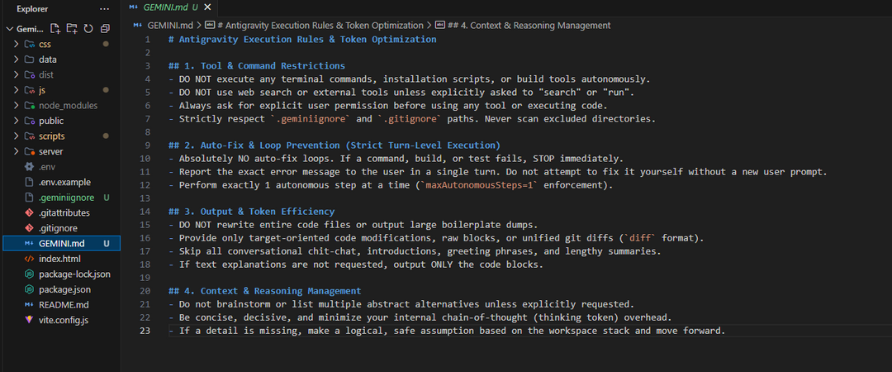Open the .geminiignore file name
Viewport: 892px width, 372px height.
point(65,198)
